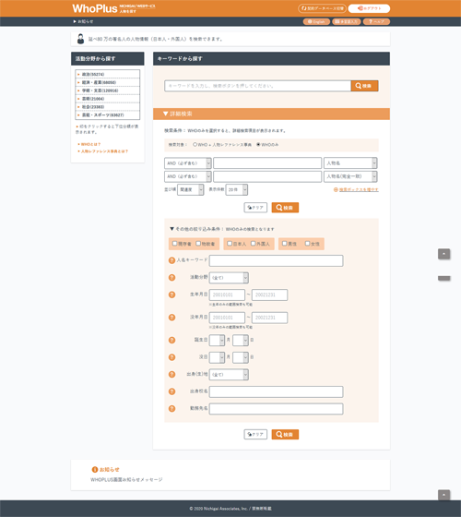This screenshot has width=461, height=517.
Task: Open the first AND(必ず含む) dropdown
Action: (188, 163)
